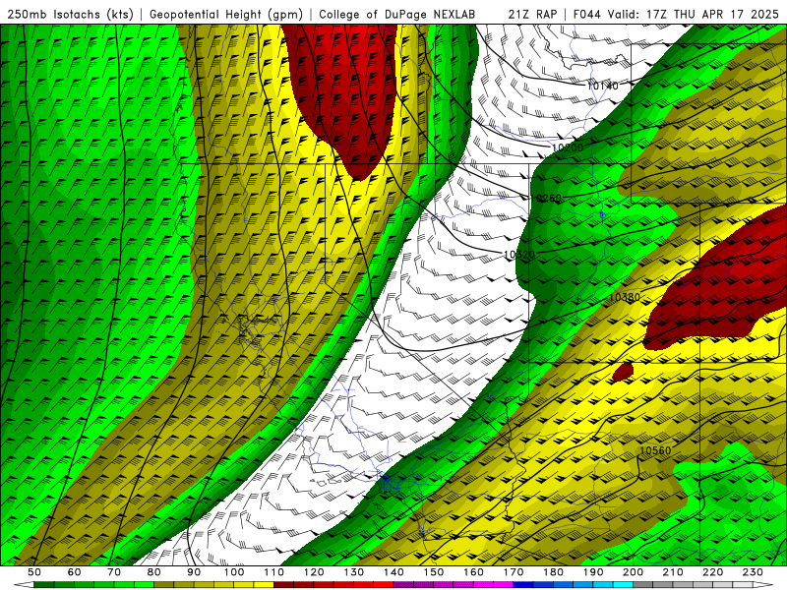Click the 150 value on the color scale

point(434,572)
